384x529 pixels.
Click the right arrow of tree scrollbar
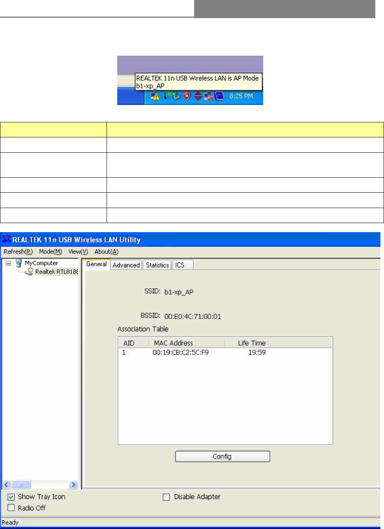click(73, 484)
